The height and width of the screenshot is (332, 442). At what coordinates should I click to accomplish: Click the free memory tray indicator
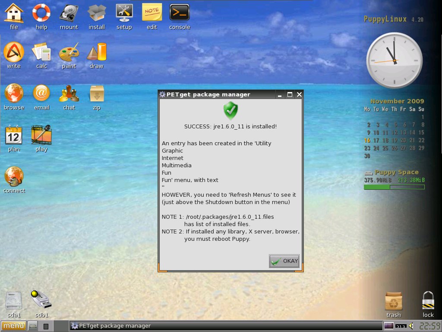(401, 326)
